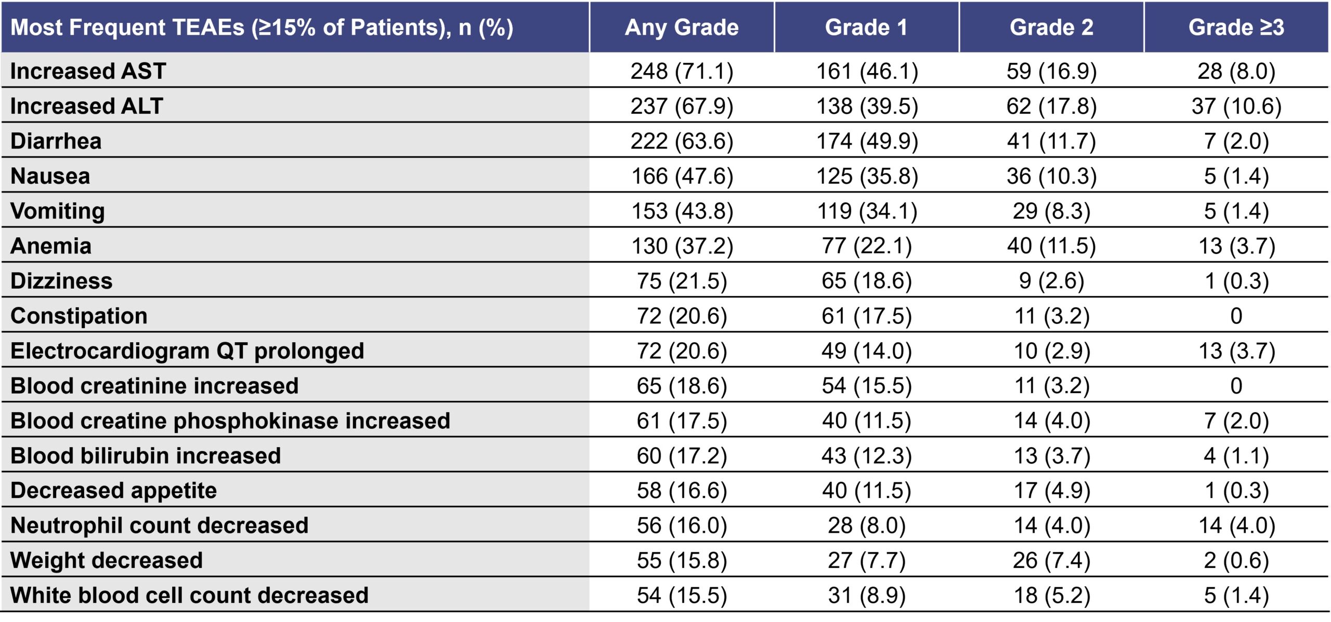Image resolution: width=1331 pixels, height=622 pixels.
Task: Click the 'Grade 2' column header
Action: (1051, 27)
